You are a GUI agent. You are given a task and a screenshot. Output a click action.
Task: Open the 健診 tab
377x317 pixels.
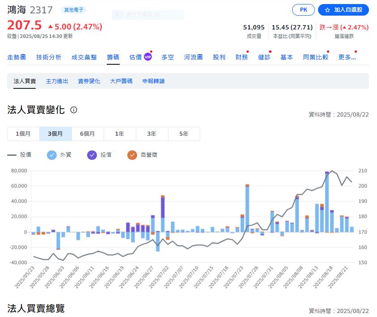click(264, 57)
